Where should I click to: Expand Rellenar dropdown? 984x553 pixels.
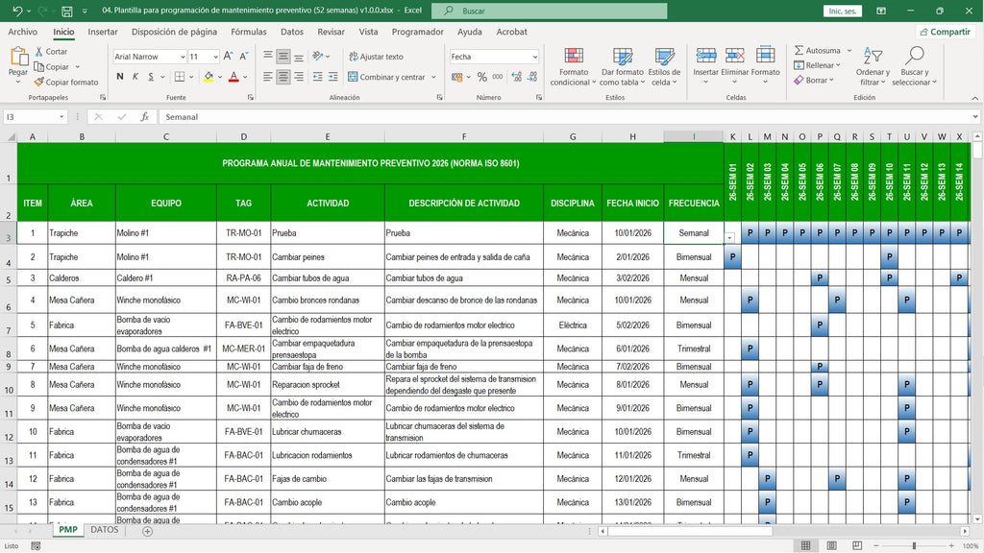pyautogui.click(x=837, y=65)
